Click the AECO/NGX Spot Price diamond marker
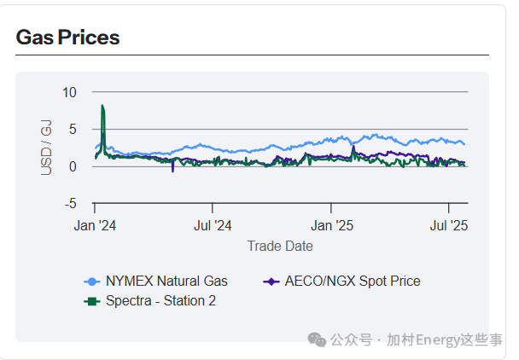The height and width of the screenshot is (360, 519). [271, 281]
